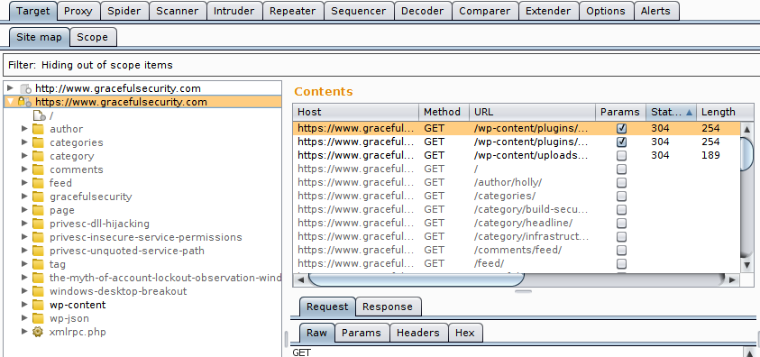This screenshot has width=760, height=357.
Task: Toggle Params checkbox for /comments/feed/ row
Action: [621, 251]
